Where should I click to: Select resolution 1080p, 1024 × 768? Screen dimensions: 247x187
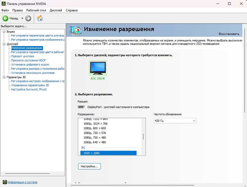click(95, 124)
